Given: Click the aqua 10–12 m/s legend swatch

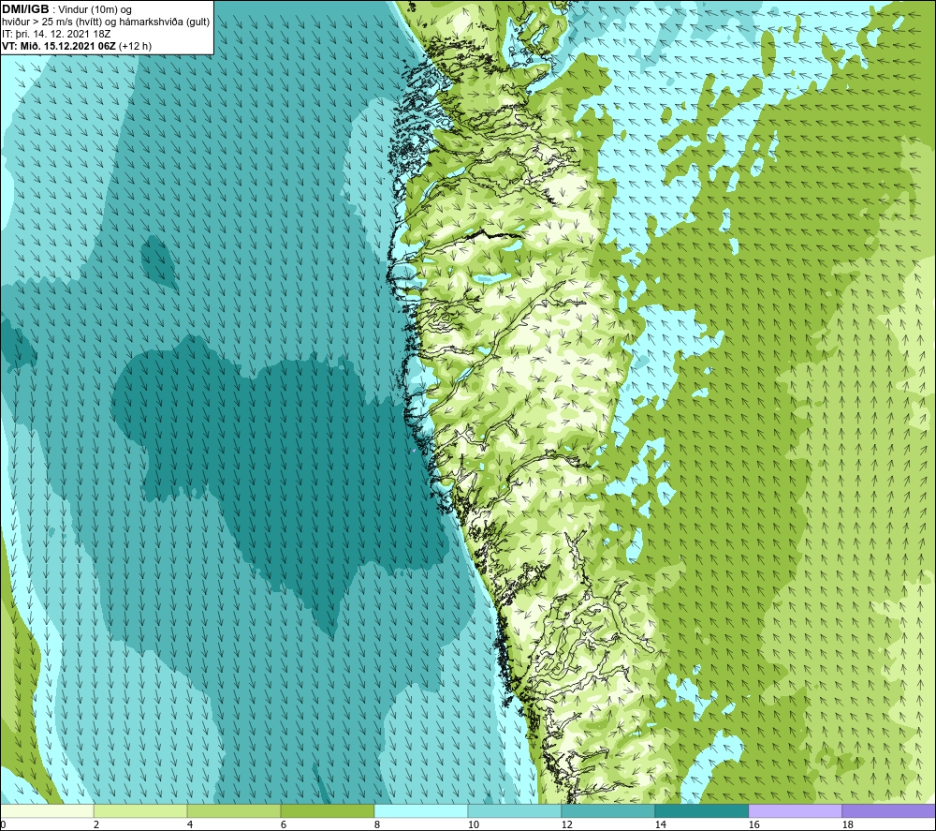Looking at the screenshot, I should [x=515, y=810].
